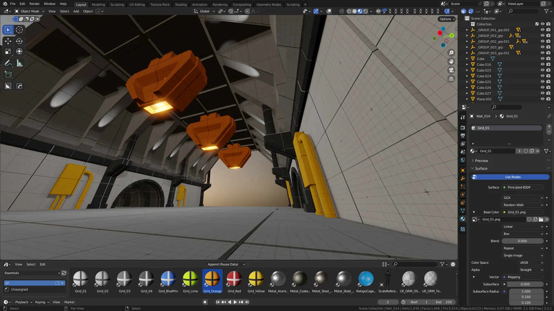Image resolution: width=554 pixels, height=311 pixels.
Task: Select the Measure tool
Action: pyautogui.click(x=19, y=63)
